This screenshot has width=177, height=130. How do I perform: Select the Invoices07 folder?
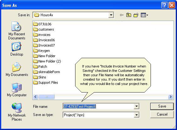44,45
